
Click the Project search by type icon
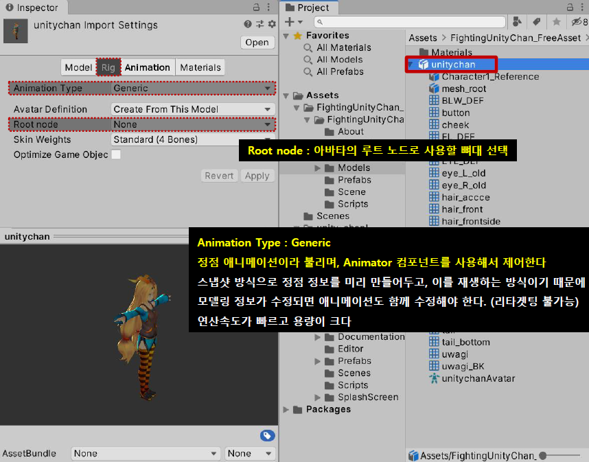pyautogui.click(x=517, y=22)
